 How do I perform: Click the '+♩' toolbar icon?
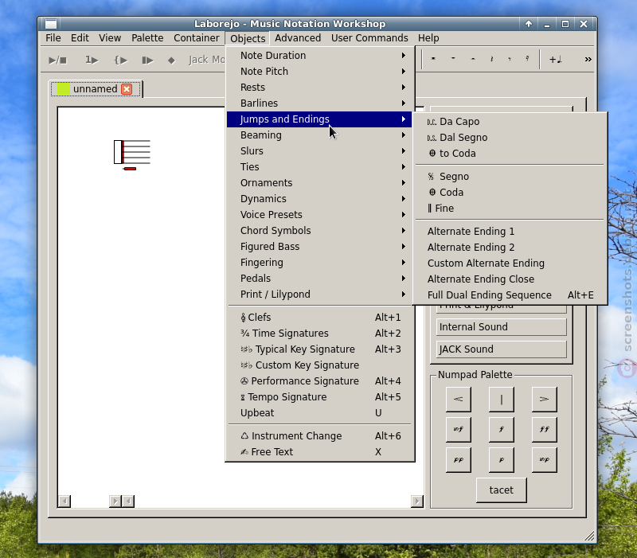(555, 60)
